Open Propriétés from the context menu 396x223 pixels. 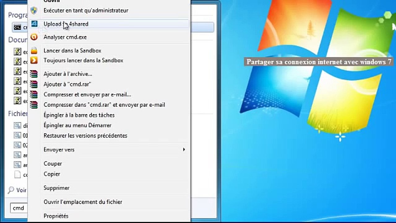click(x=56, y=216)
